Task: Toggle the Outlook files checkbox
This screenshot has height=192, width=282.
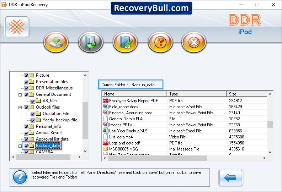Action: click(26, 108)
